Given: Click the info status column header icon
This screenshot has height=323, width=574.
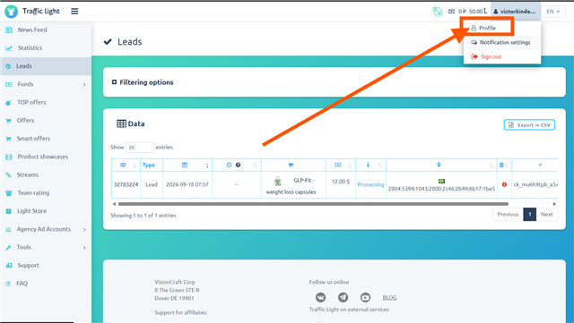Looking at the screenshot, I should tap(368, 165).
